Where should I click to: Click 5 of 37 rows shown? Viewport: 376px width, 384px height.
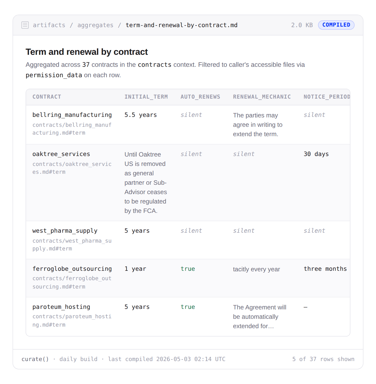click(x=323, y=359)
